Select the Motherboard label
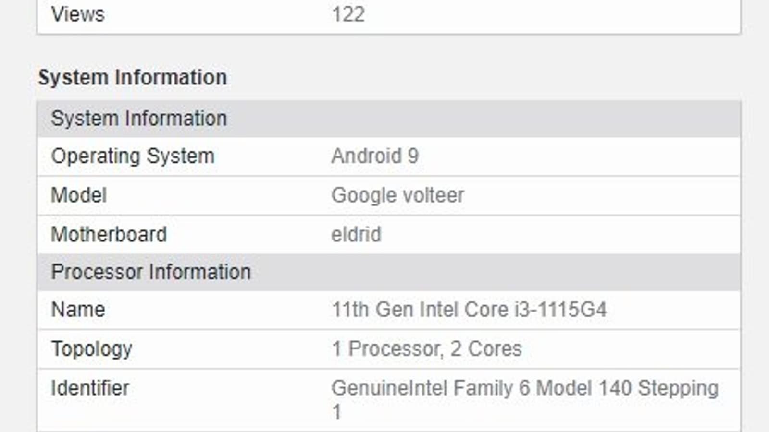Viewport: 769px width, 432px height. pyautogui.click(x=109, y=235)
